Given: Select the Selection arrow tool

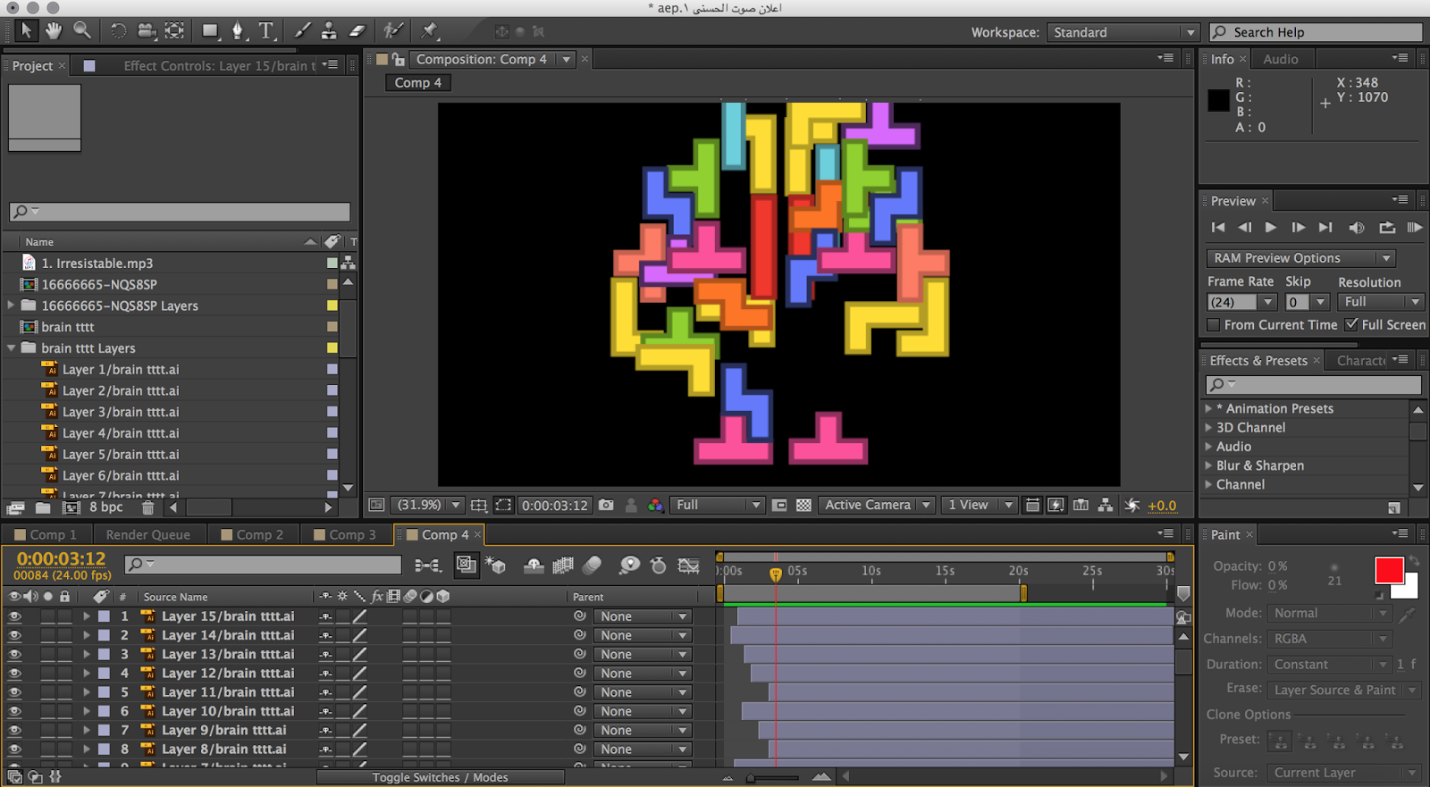Looking at the screenshot, I should pos(26,30).
